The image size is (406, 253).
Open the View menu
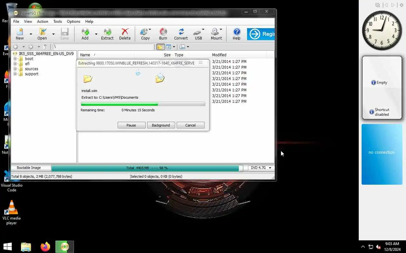(x=28, y=22)
